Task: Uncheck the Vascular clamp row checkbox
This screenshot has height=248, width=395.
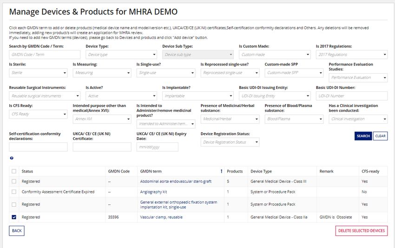Action: coord(14,217)
